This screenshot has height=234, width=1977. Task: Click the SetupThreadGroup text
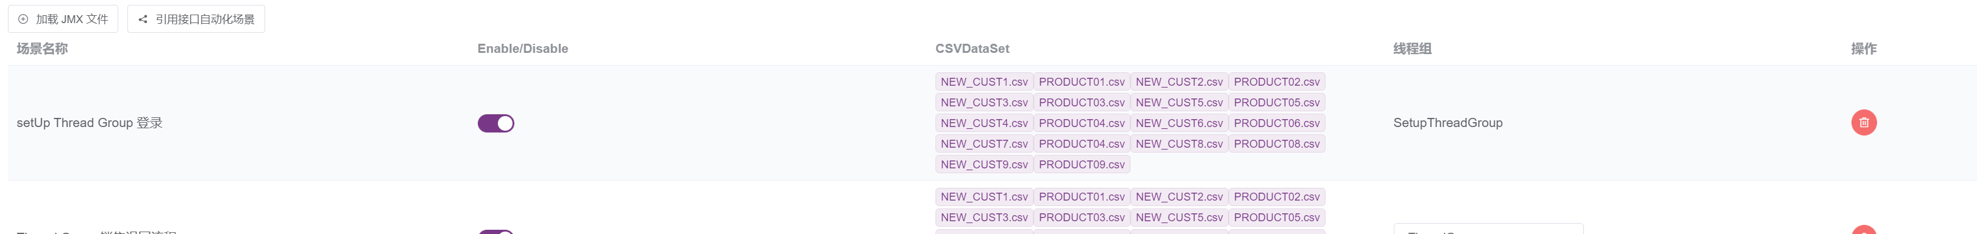pyautogui.click(x=1447, y=123)
